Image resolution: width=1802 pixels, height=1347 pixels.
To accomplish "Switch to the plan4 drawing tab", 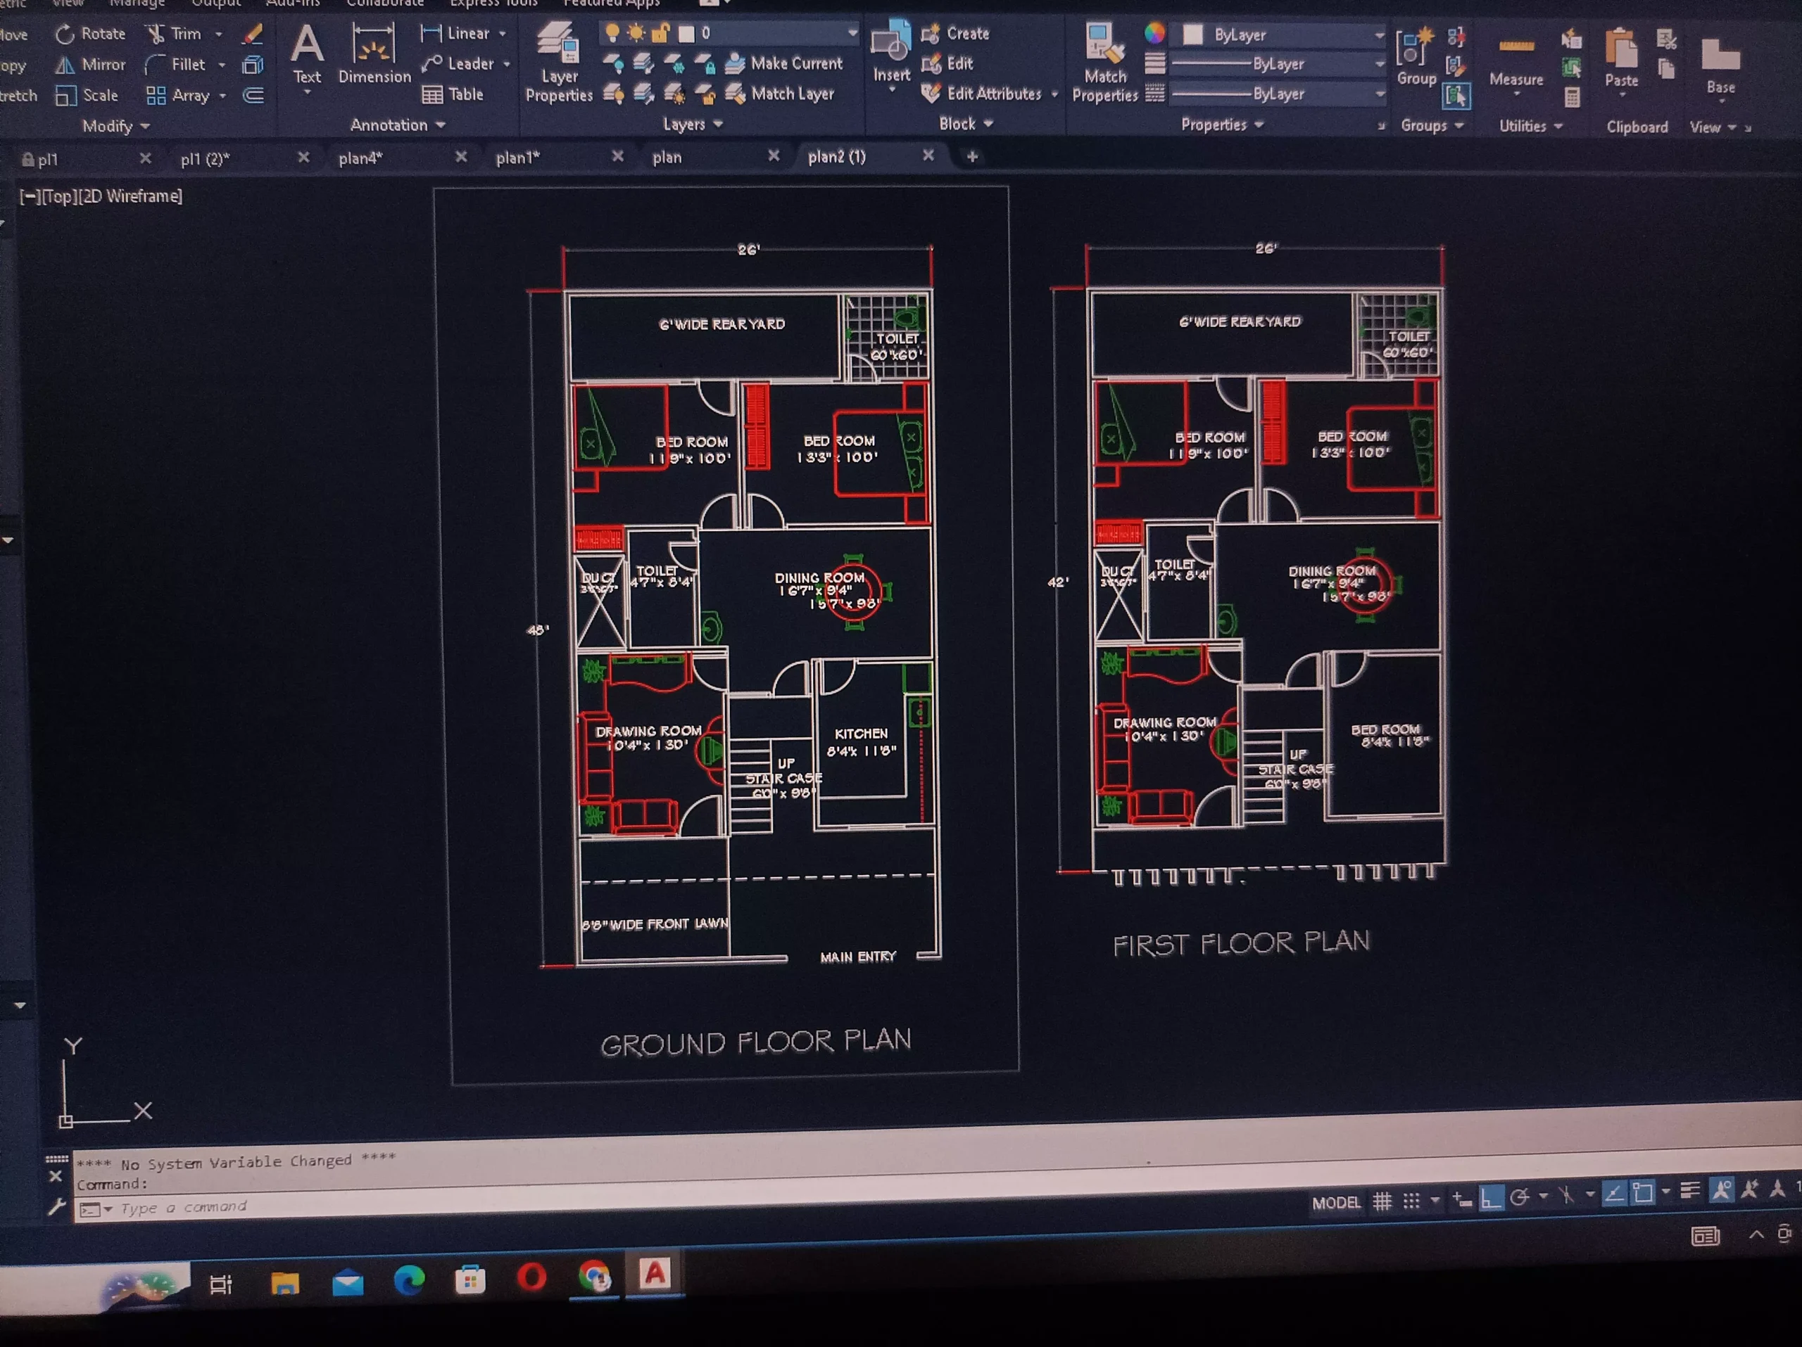I will pyautogui.click(x=361, y=159).
